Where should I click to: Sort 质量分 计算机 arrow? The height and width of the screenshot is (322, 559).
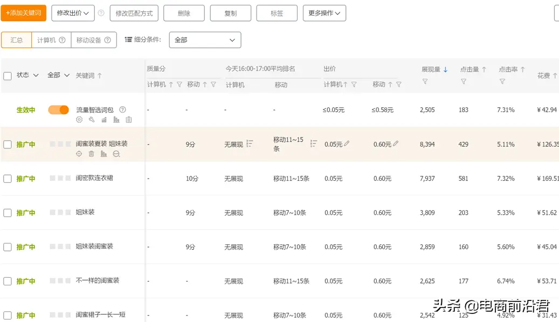pyautogui.click(x=171, y=85)
